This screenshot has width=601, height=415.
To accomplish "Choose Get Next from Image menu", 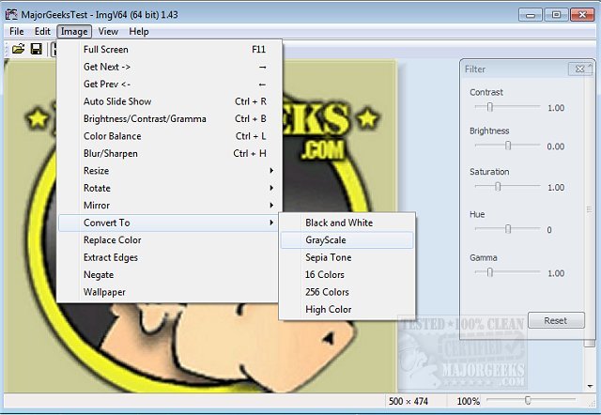I will click(170, 67).
